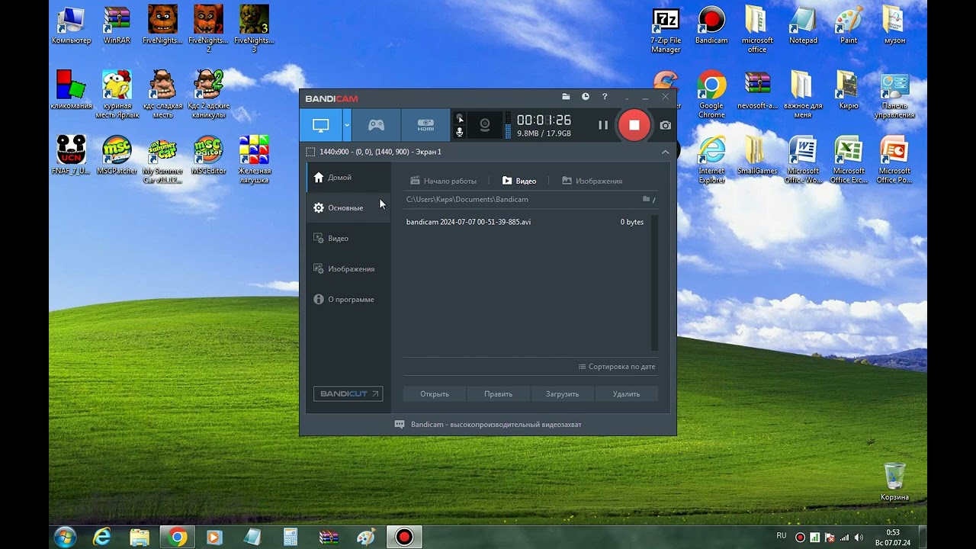This screenshot has width=976, height=549.
Task: Click the Загрузить button
Action: [562, 394]
